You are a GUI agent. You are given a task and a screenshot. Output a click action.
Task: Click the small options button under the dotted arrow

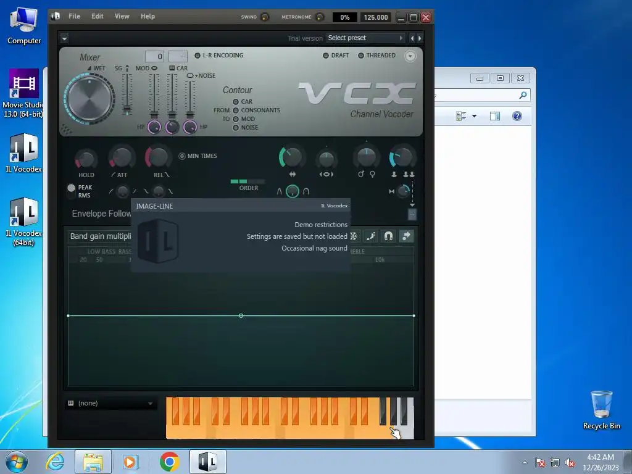(x=412, y=215)
